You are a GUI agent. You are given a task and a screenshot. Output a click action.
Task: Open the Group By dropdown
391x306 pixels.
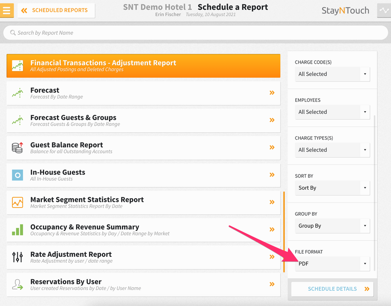point(332,226)
